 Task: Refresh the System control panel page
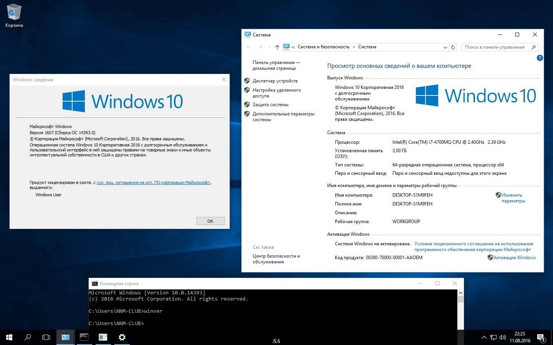[453, 47]
